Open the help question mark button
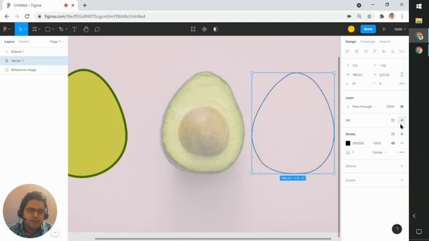 (x=397, y=229)
